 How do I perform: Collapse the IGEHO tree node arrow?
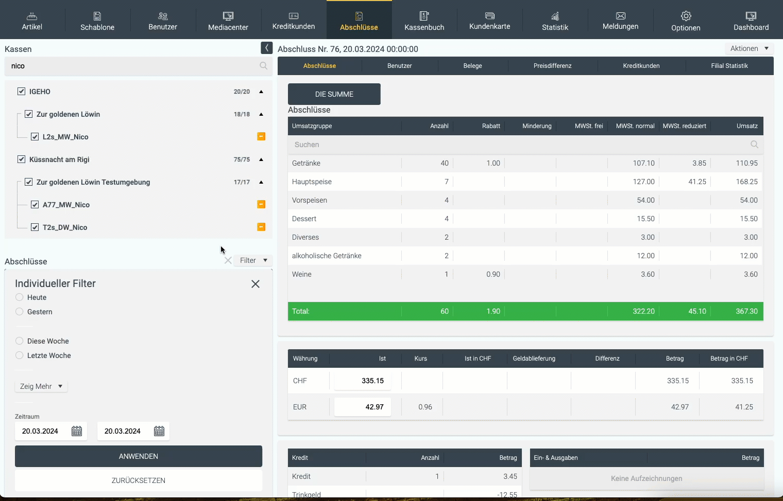pyautogui.click(x=261, y=92)
